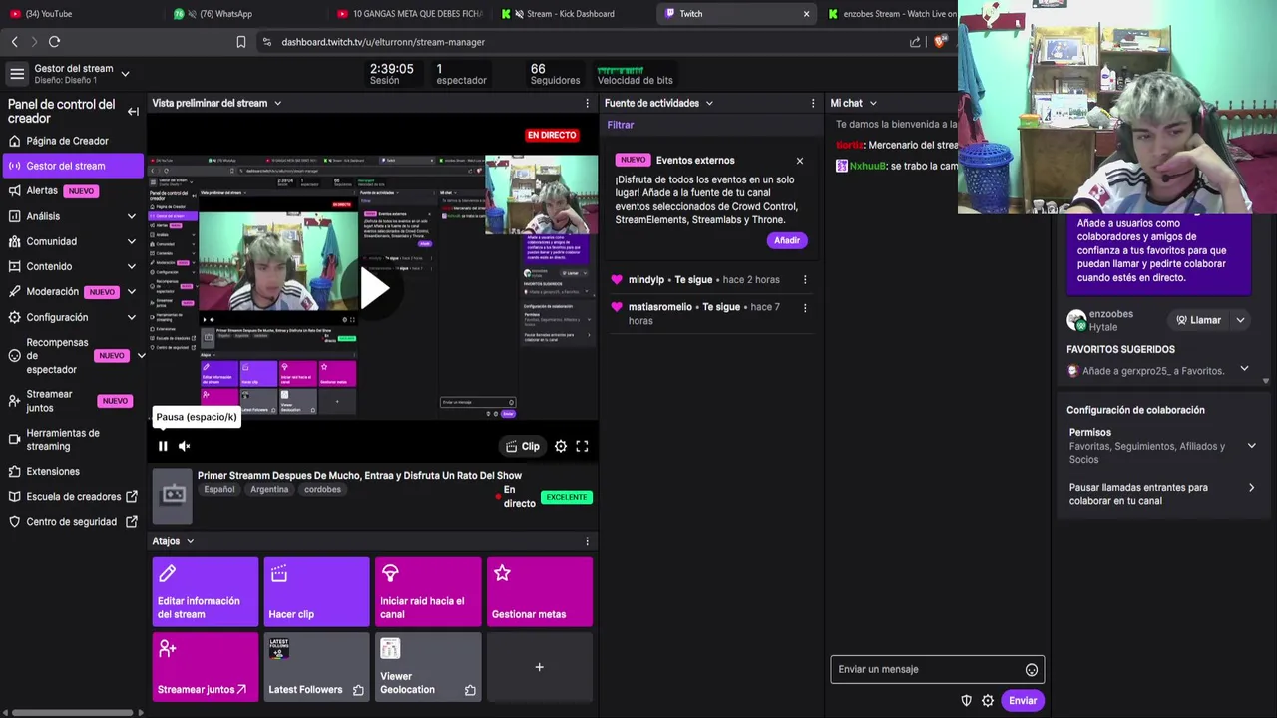Expand the Análisis sidebar section
Screen dimensions: 1277x718
coord(131,216)
